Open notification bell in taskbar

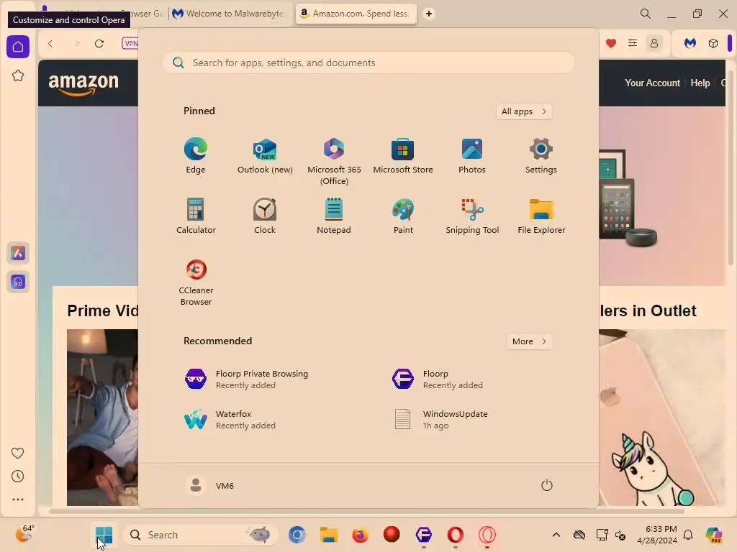[x=688, y=535]
